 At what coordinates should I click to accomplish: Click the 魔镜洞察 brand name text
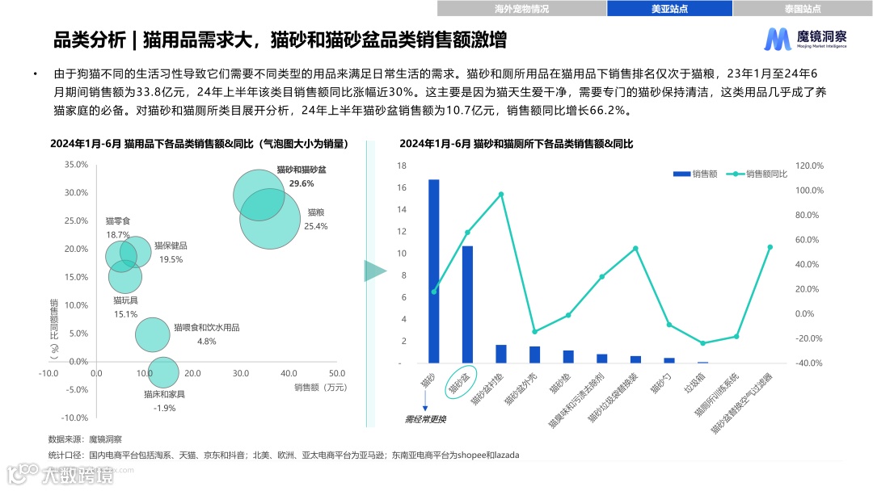[x=822, y=36]
